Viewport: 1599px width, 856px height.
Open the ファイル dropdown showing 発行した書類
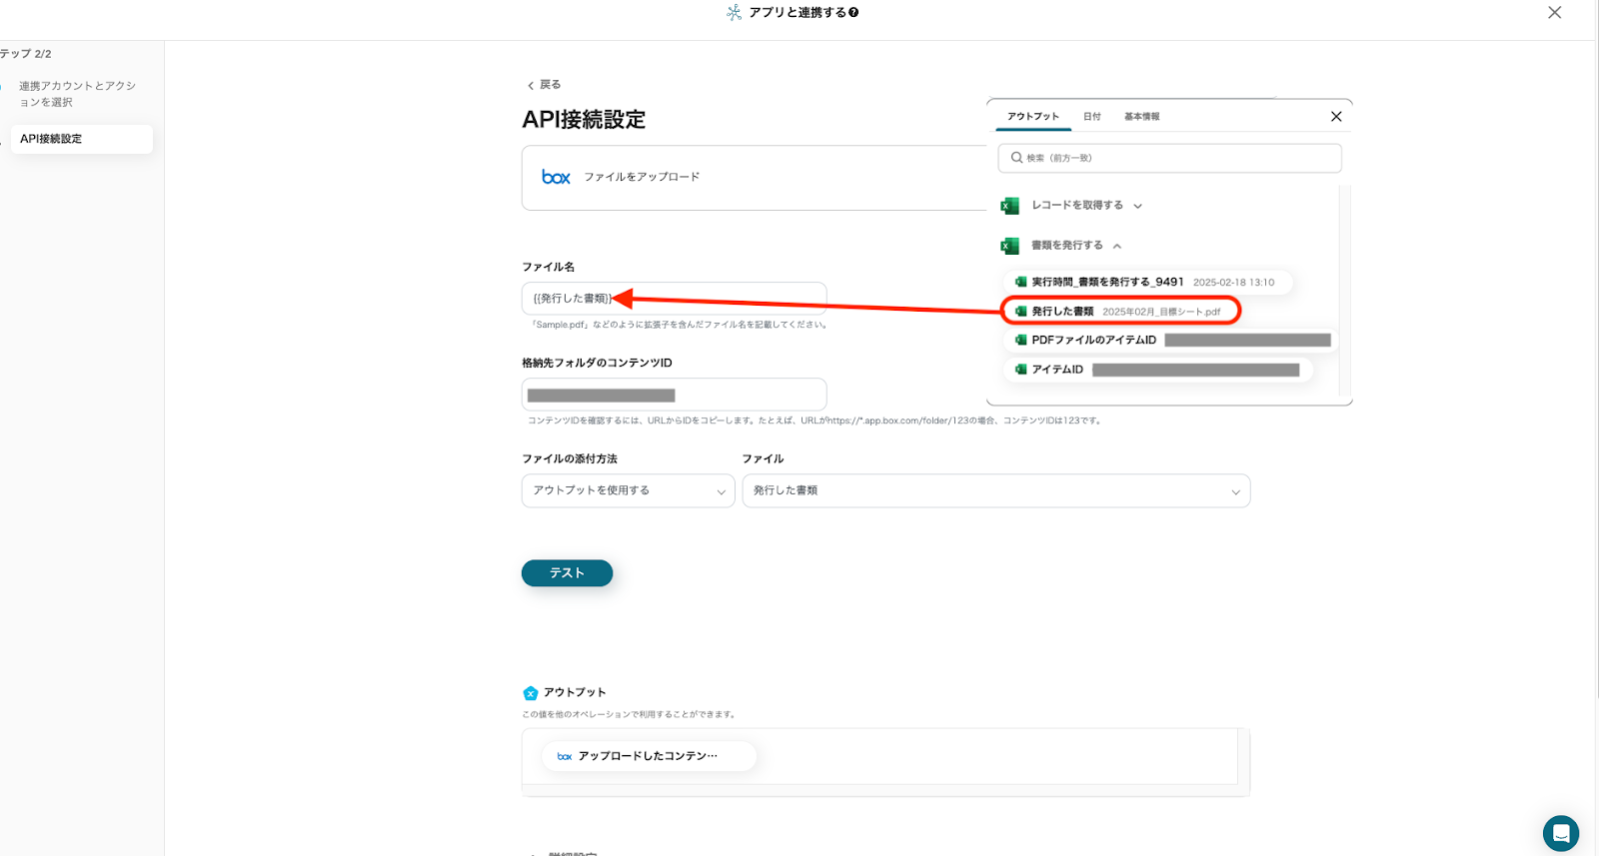(x=995, y=490)
